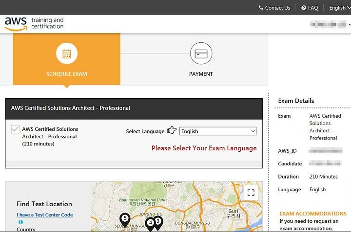This screenshot has width=351, height=232.
Task: Click the phone icon beside Contact Us
Action: (261, 8)
